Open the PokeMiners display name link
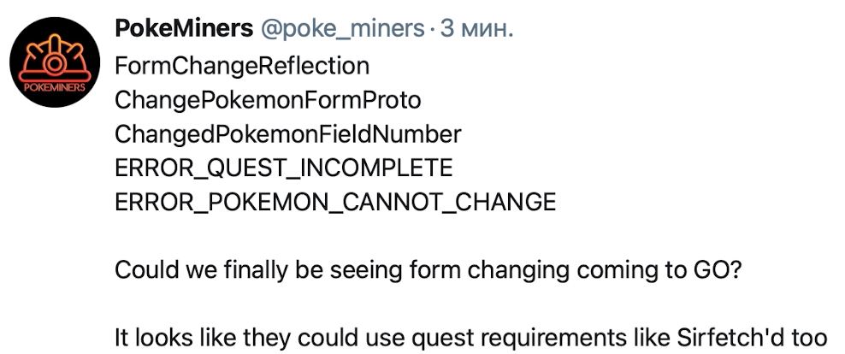This screenshot has height=354, width=845. coord(183,30)
